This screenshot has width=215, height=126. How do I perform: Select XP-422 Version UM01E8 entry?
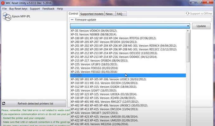tap(128, 117)
